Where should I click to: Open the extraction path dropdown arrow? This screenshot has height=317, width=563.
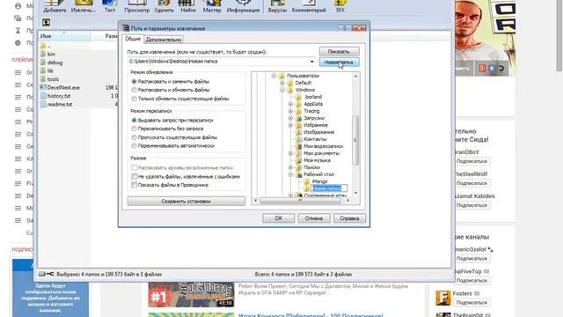coord(311,62)
